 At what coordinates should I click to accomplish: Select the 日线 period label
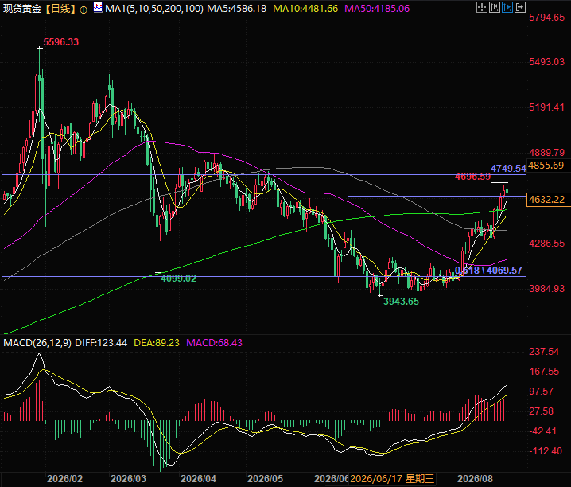[x=60, y=9]
